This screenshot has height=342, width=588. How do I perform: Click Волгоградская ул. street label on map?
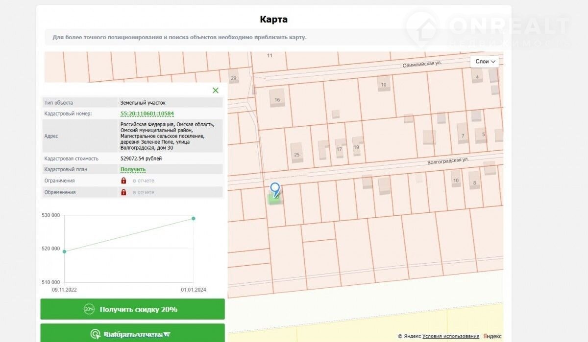[448, 160]
